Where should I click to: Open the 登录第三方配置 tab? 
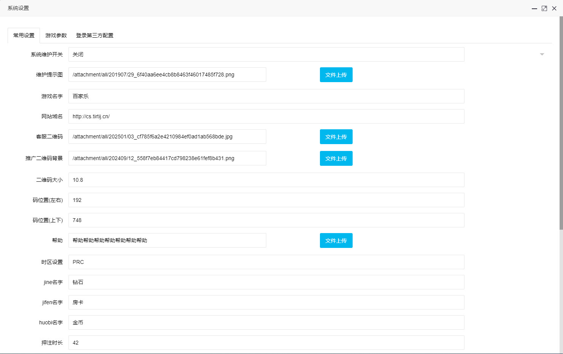click(95, 35)
